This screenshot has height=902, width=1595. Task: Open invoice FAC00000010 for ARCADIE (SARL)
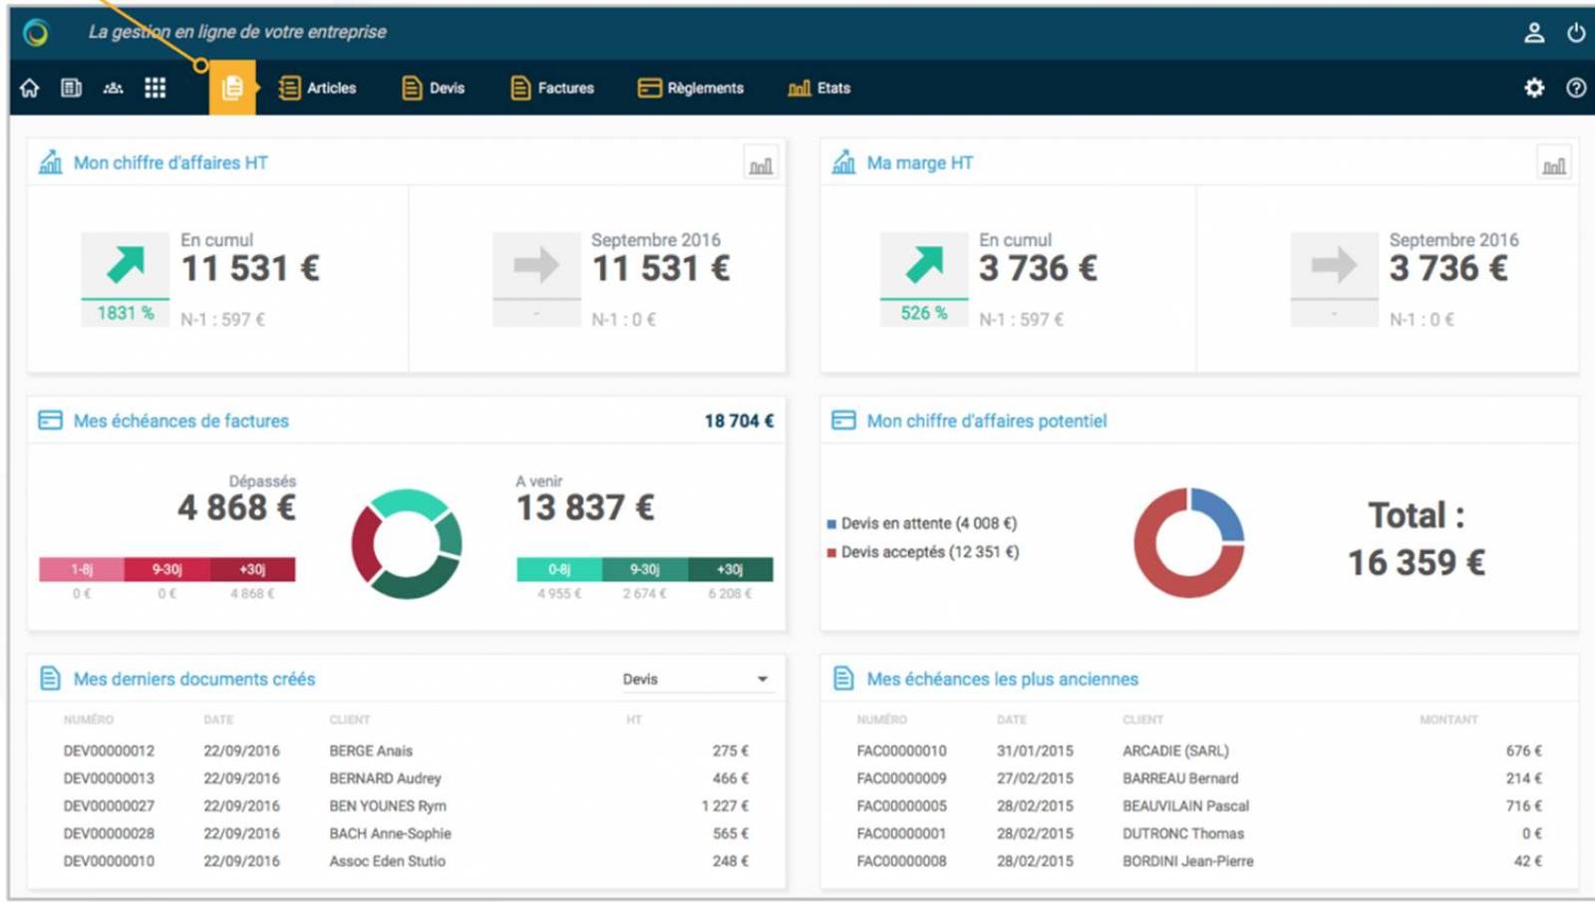901,751
